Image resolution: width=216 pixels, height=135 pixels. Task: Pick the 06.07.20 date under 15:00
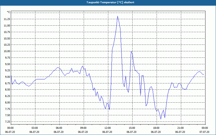pyautogui.click(x=131, y=132)
